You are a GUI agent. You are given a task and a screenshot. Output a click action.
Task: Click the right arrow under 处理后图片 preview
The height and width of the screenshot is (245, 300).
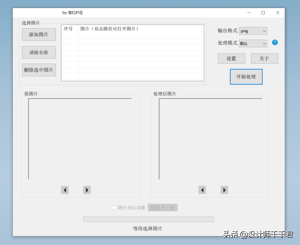(x=224, y=190)
